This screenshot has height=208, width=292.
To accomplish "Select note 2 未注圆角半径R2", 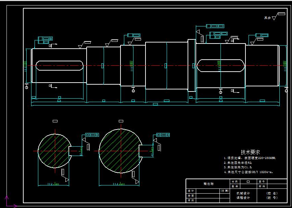I will point(238,162).
